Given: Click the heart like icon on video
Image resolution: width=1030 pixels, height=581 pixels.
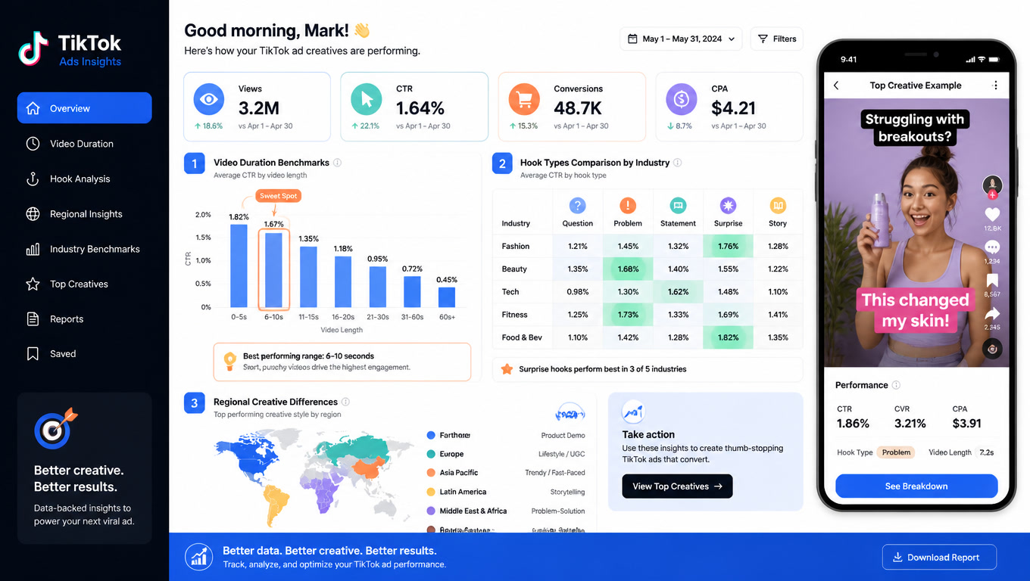Looking at the screenshot, I should [992, 215].
